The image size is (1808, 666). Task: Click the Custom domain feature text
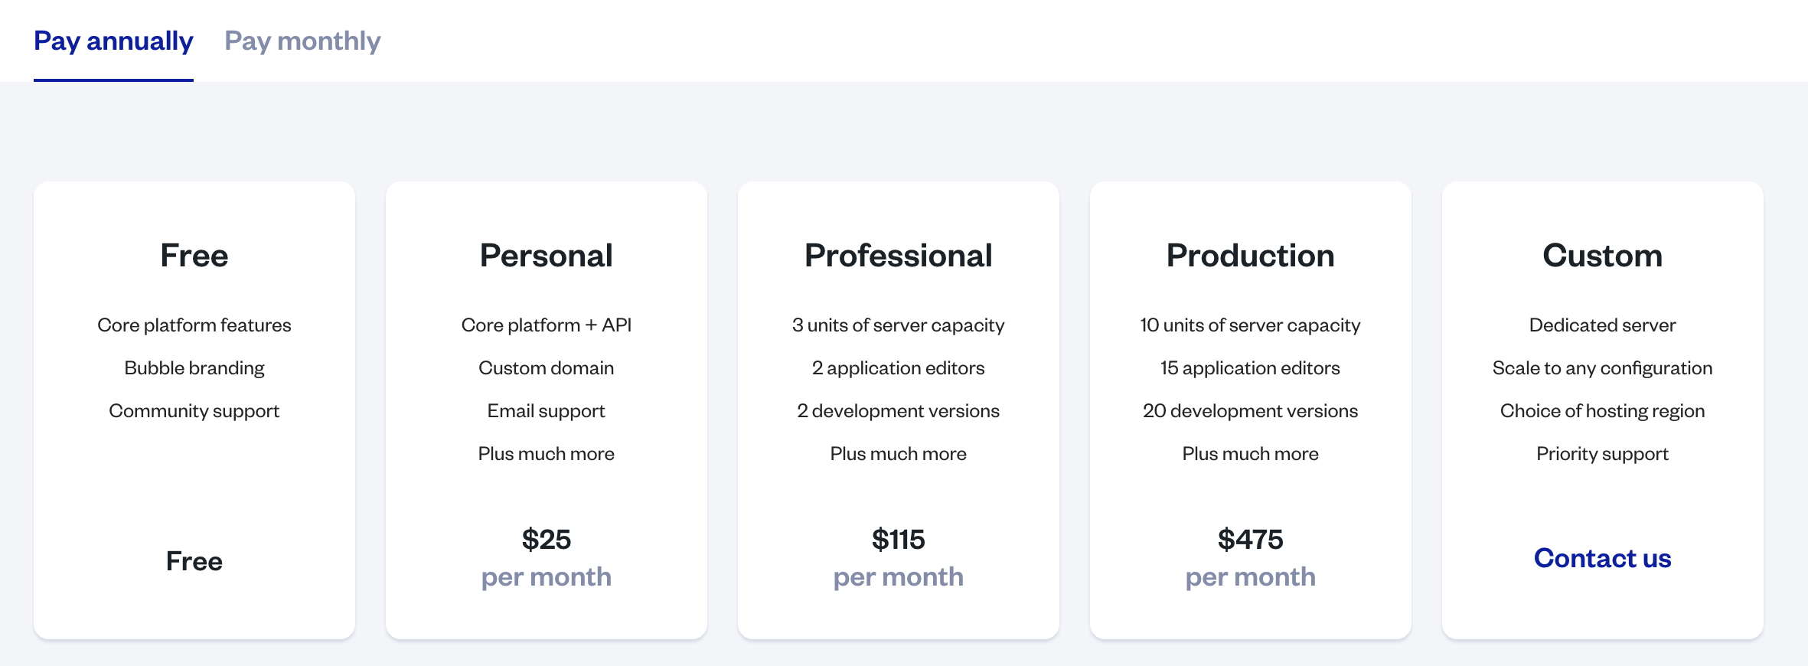coord(546,368)
